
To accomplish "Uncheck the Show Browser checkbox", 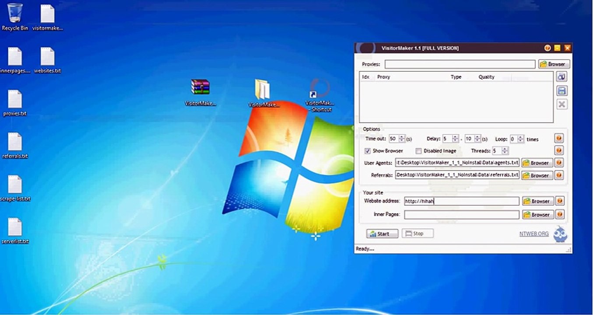I will 368,151.
